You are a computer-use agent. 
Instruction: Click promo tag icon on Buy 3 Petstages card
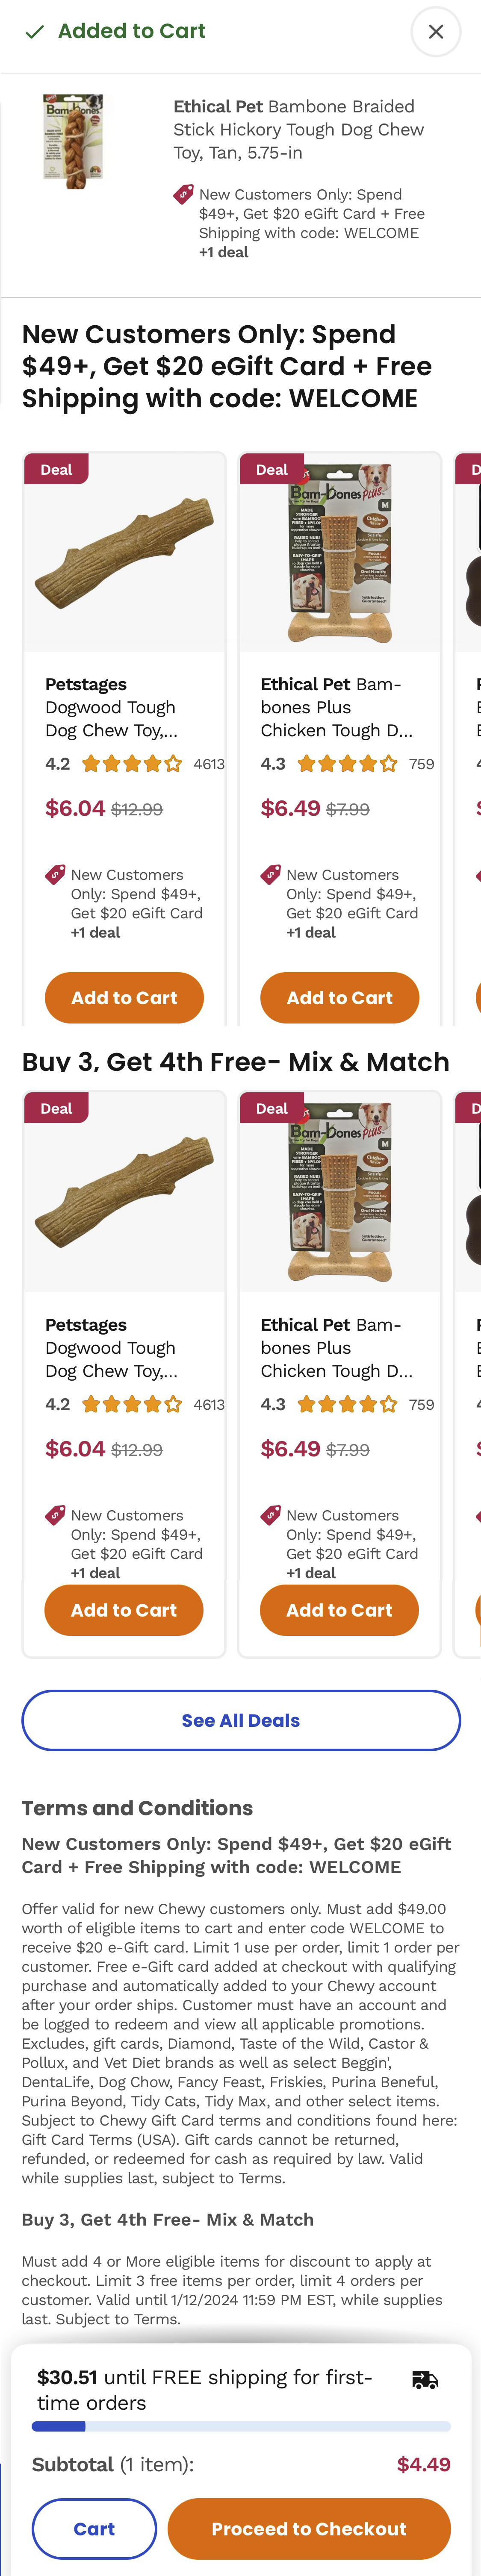point(55,1515)
